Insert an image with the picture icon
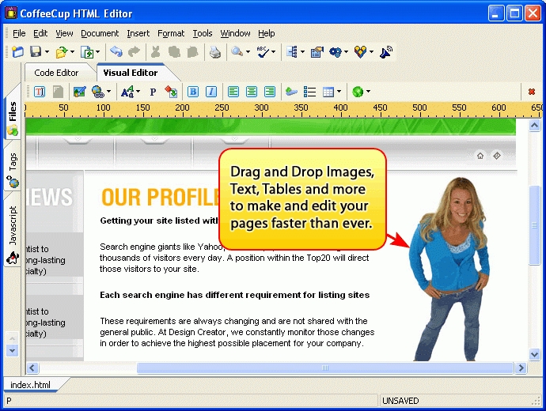 click(79, 92)
